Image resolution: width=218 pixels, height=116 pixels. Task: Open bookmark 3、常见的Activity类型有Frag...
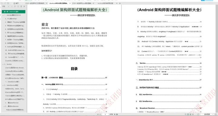click(x=15, y=26)
